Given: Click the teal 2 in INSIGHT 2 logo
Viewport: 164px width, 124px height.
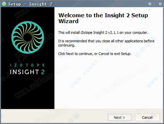Looking at the screenshot, I should coord(43,72).
